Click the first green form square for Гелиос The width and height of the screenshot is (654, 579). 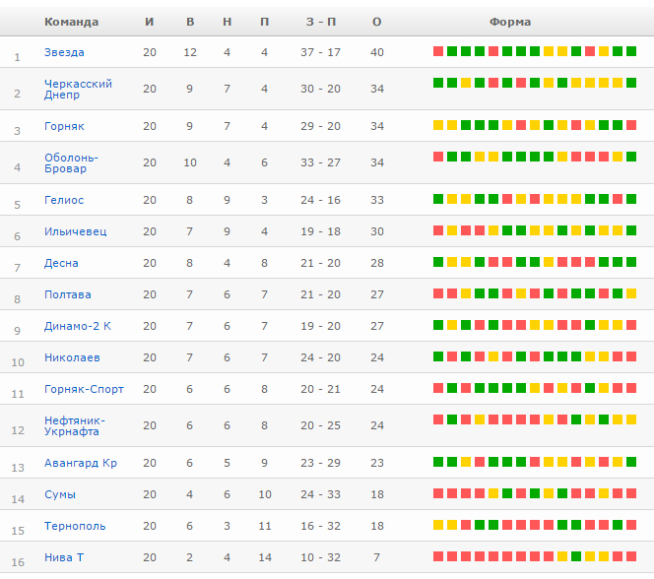[438, 199]
